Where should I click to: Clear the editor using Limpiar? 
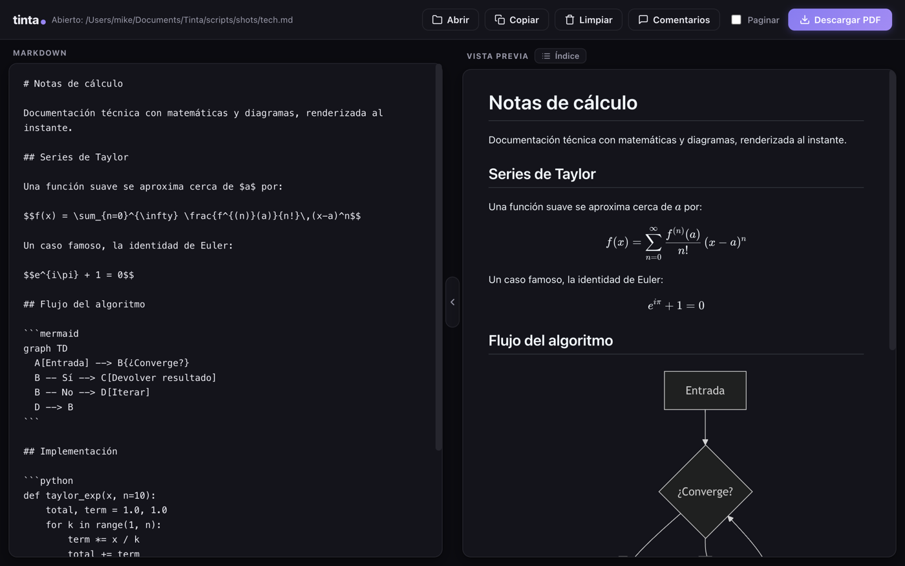[588, 19]
